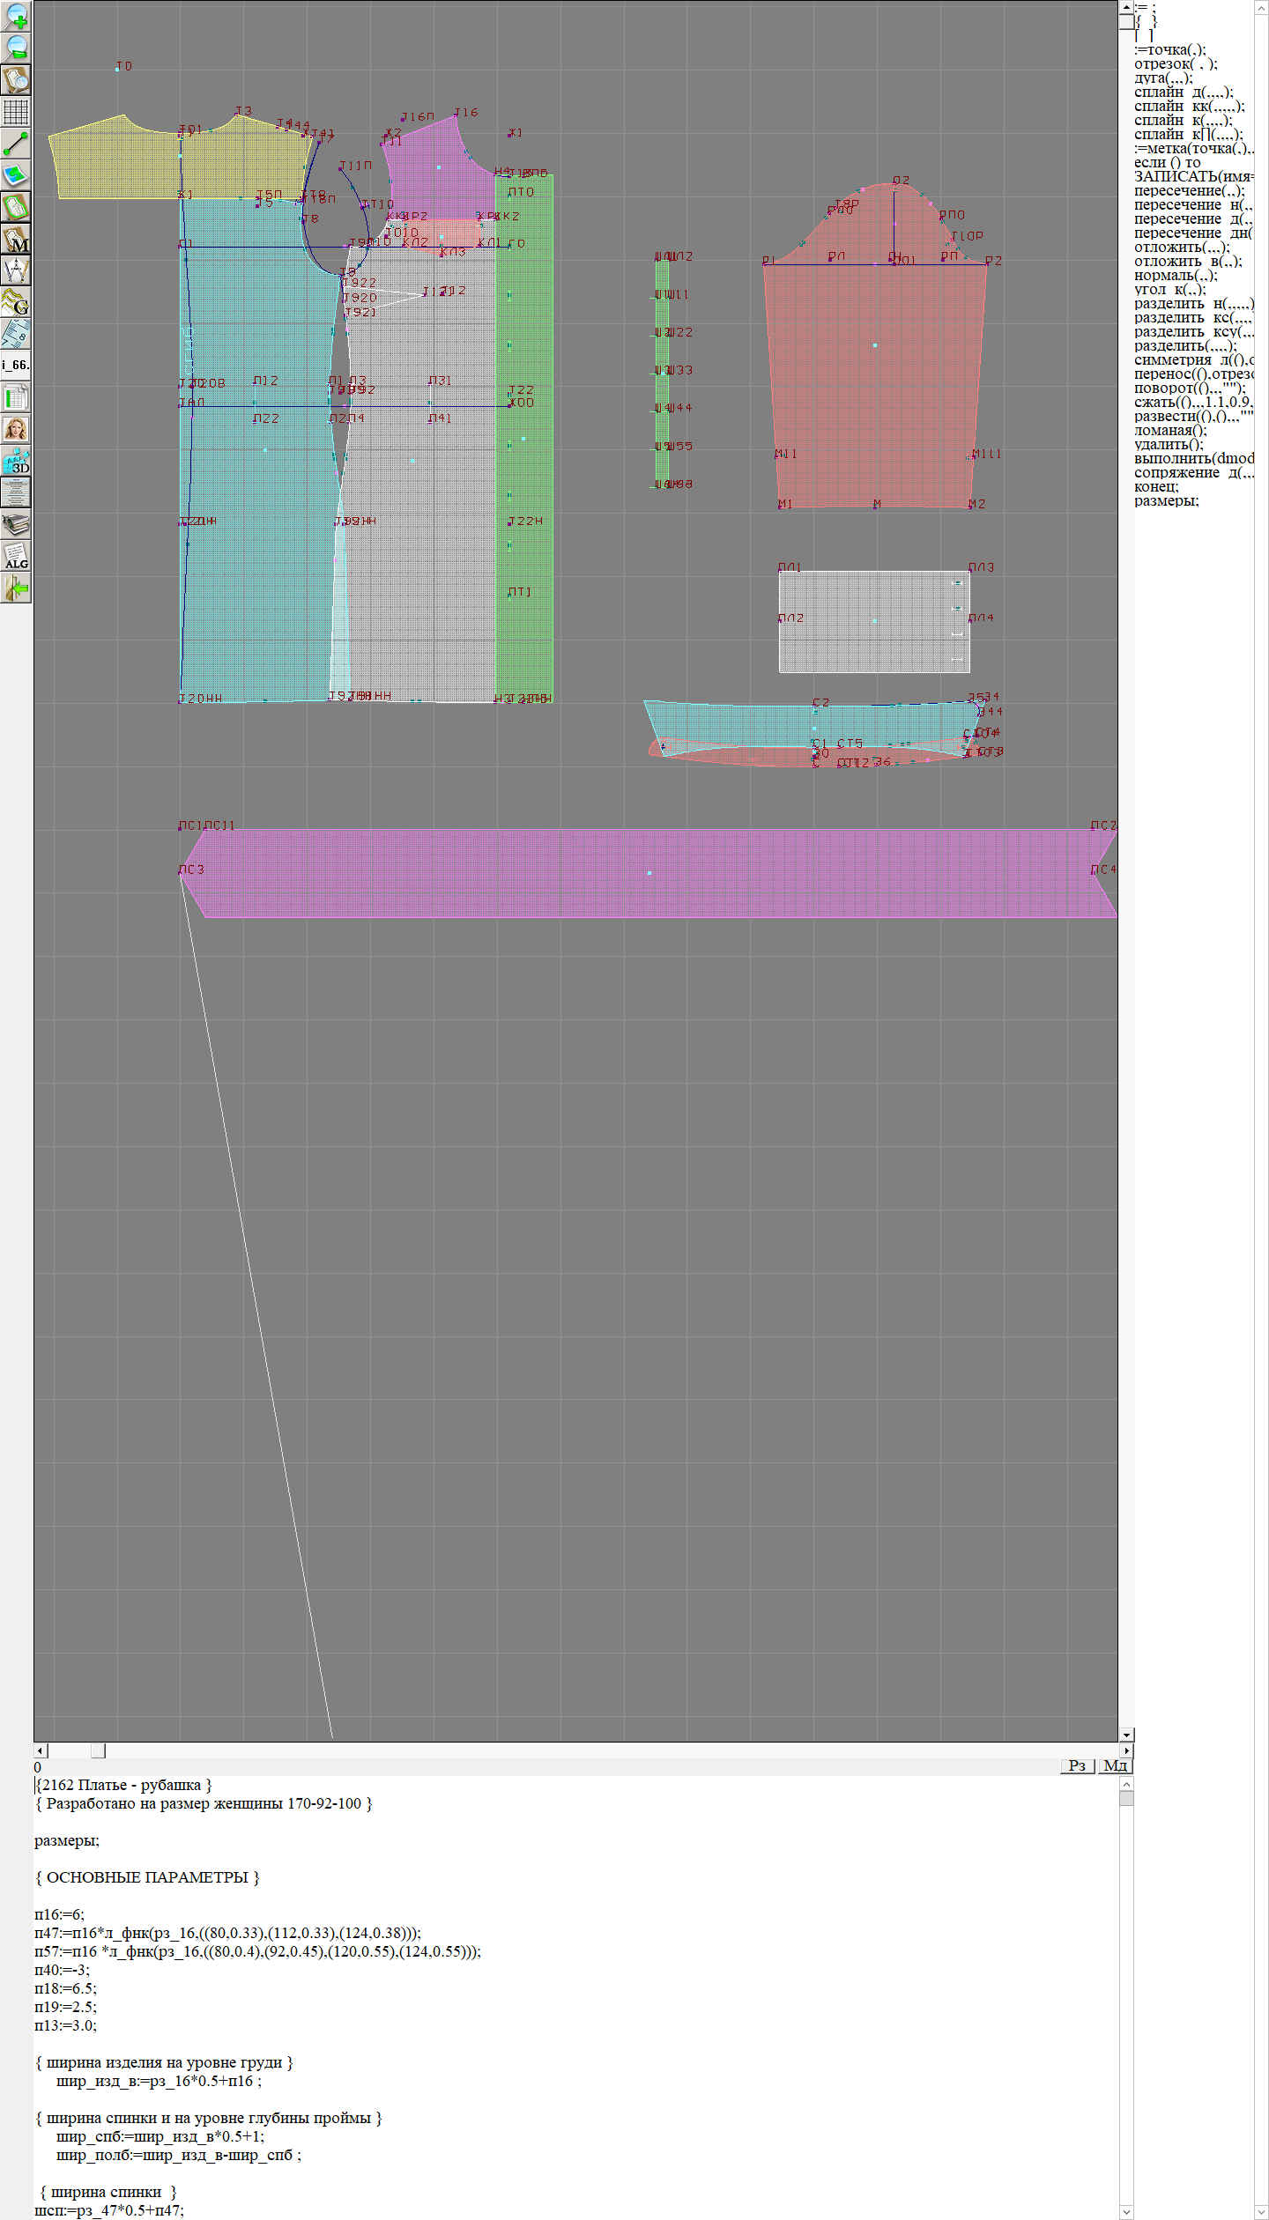Click the zoom out magnifier icon
Screen dimensions: 1269x2220
point(16,48)
